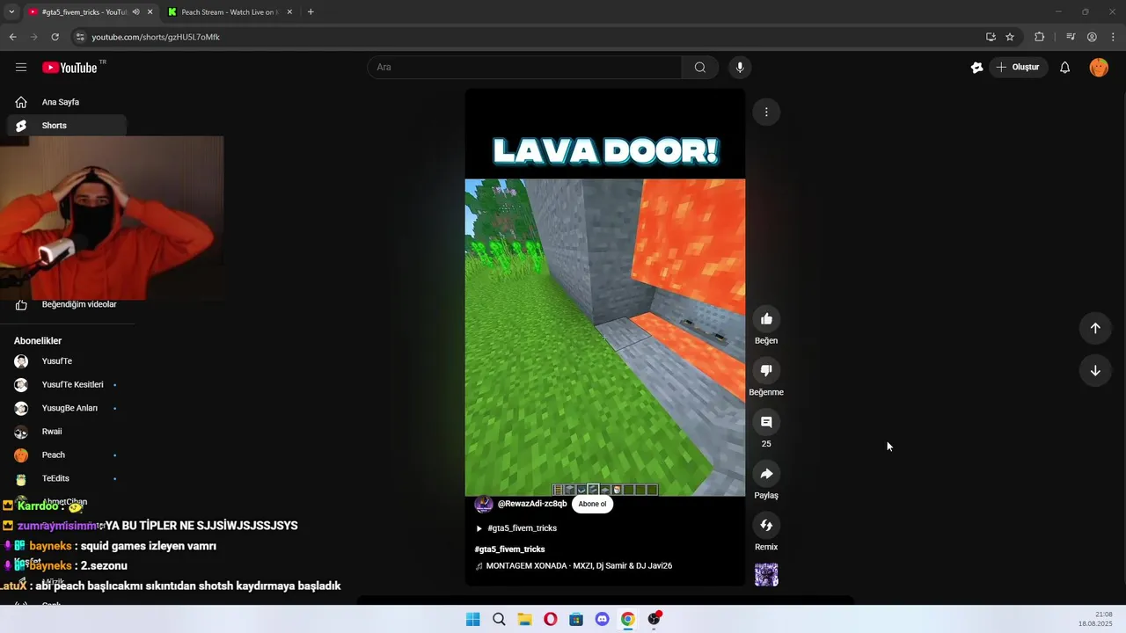This screenshot has width=1126, height=633.
Task: Click the search magnifier button
Action: 699,68
